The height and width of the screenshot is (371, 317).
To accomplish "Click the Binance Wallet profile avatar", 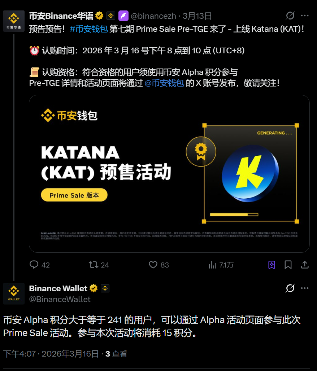I will point(14,293).
